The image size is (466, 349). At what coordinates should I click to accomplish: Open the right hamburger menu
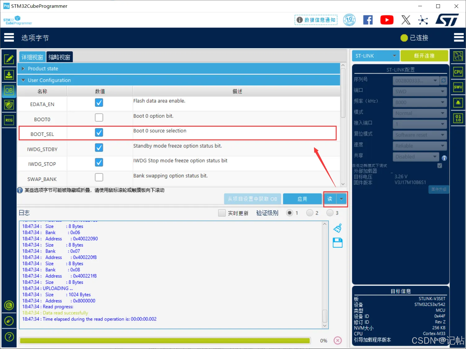tap(459, 38)
